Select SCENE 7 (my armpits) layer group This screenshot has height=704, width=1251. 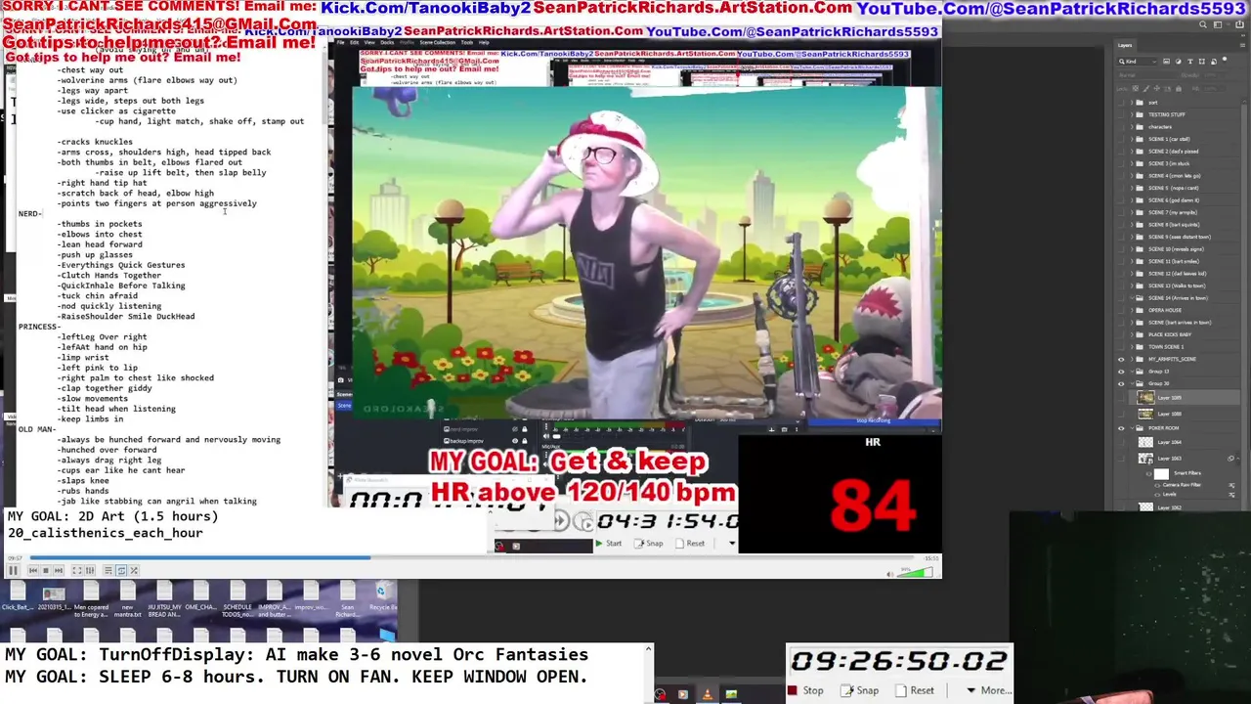point(1173,212)
